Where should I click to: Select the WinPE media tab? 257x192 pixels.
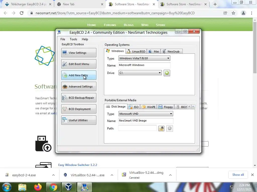[x=149, y=107]
